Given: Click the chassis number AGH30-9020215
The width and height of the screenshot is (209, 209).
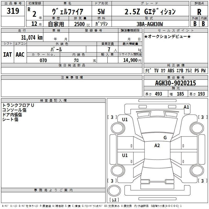Looking at the screenshot, I should (176, 83).
